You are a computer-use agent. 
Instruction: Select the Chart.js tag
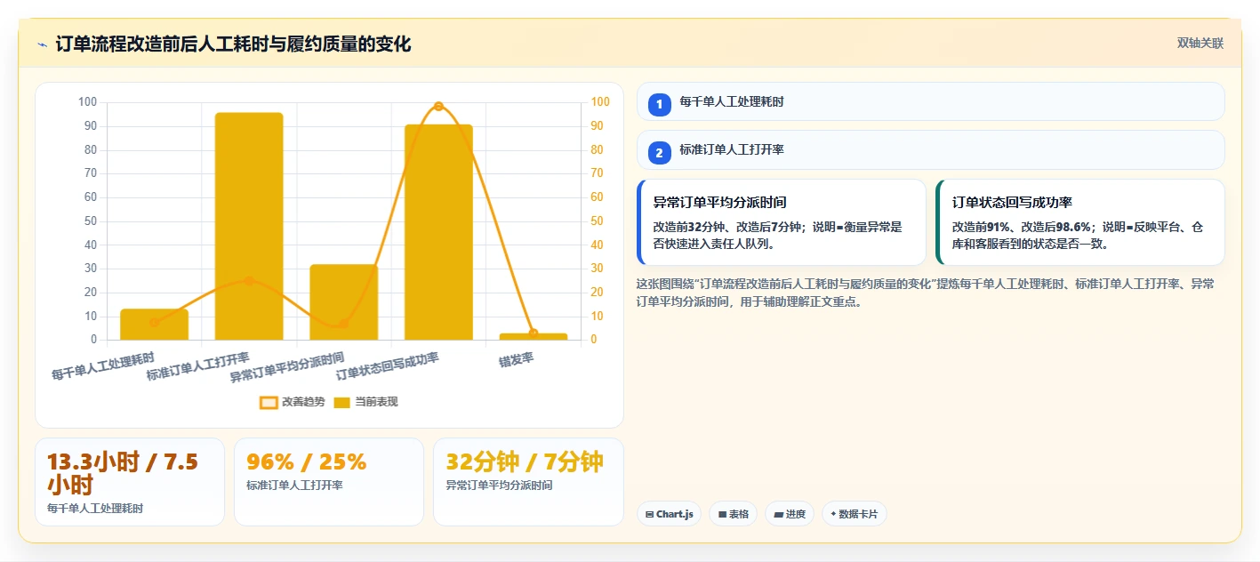[x=670, y=514]
